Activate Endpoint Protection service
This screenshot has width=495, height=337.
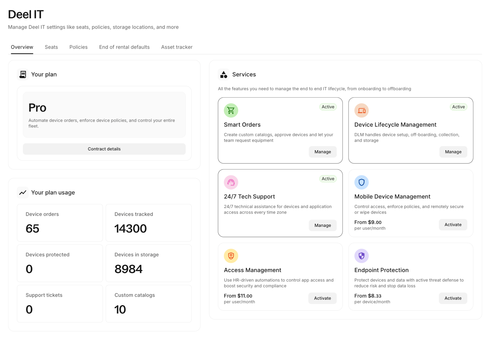click(x=453, y=298)
